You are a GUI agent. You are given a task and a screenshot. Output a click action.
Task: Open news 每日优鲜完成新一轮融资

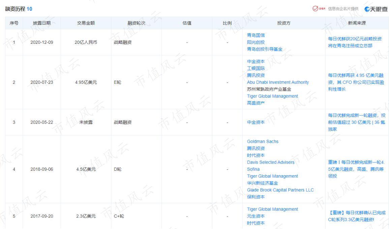[357, 123]
